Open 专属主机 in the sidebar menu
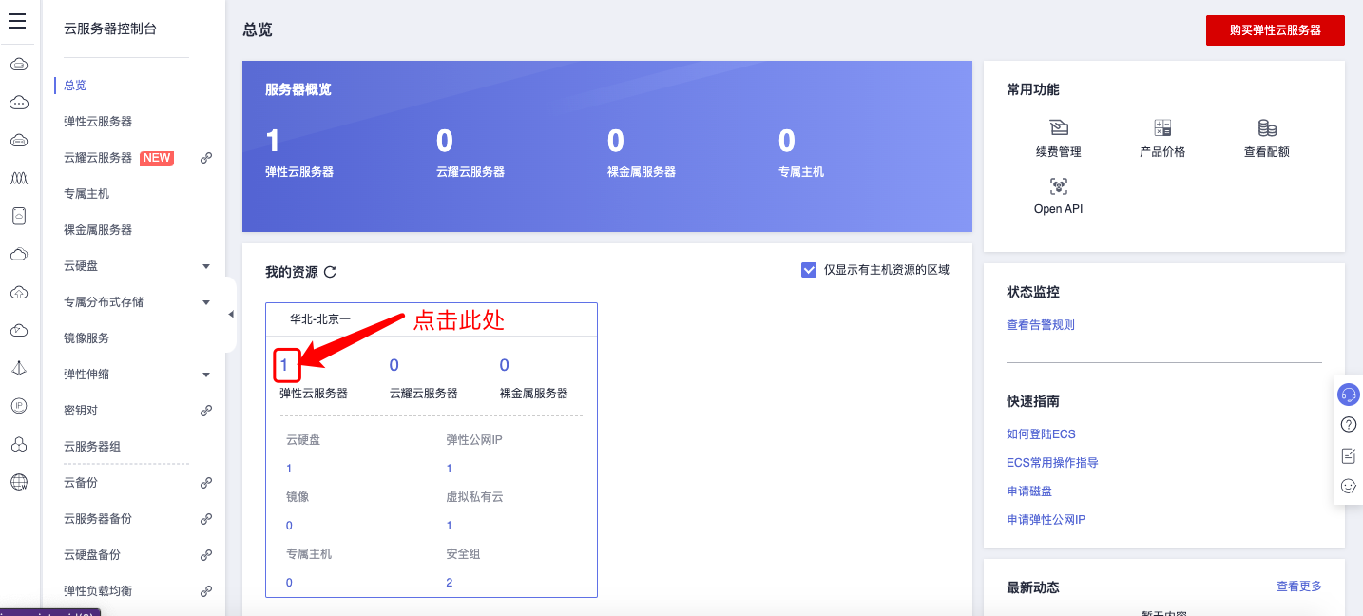The image size is (1363, 616). (x=86, y=194)
